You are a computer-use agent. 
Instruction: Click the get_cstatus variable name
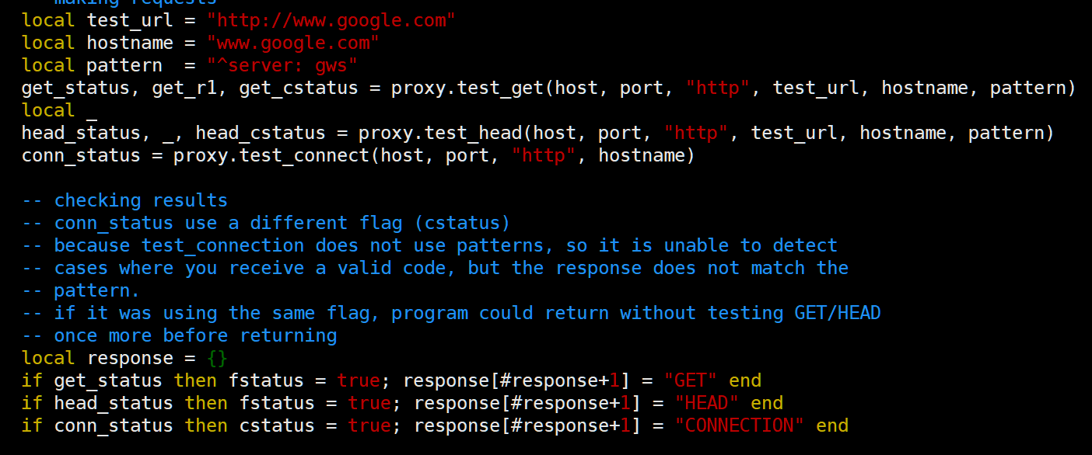tap(298, 88)
